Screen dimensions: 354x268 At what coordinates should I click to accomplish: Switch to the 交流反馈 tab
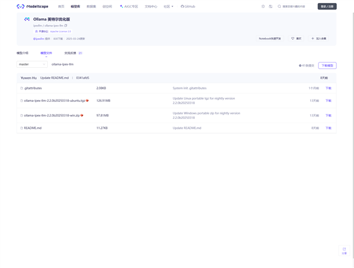(x=72, y=53)
